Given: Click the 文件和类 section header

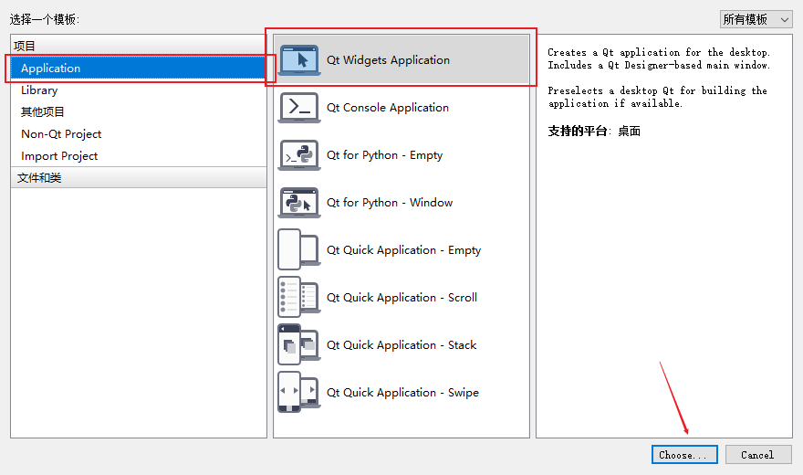Looking at the screenshot, I should pyautogui.click(x=39, y=178).
